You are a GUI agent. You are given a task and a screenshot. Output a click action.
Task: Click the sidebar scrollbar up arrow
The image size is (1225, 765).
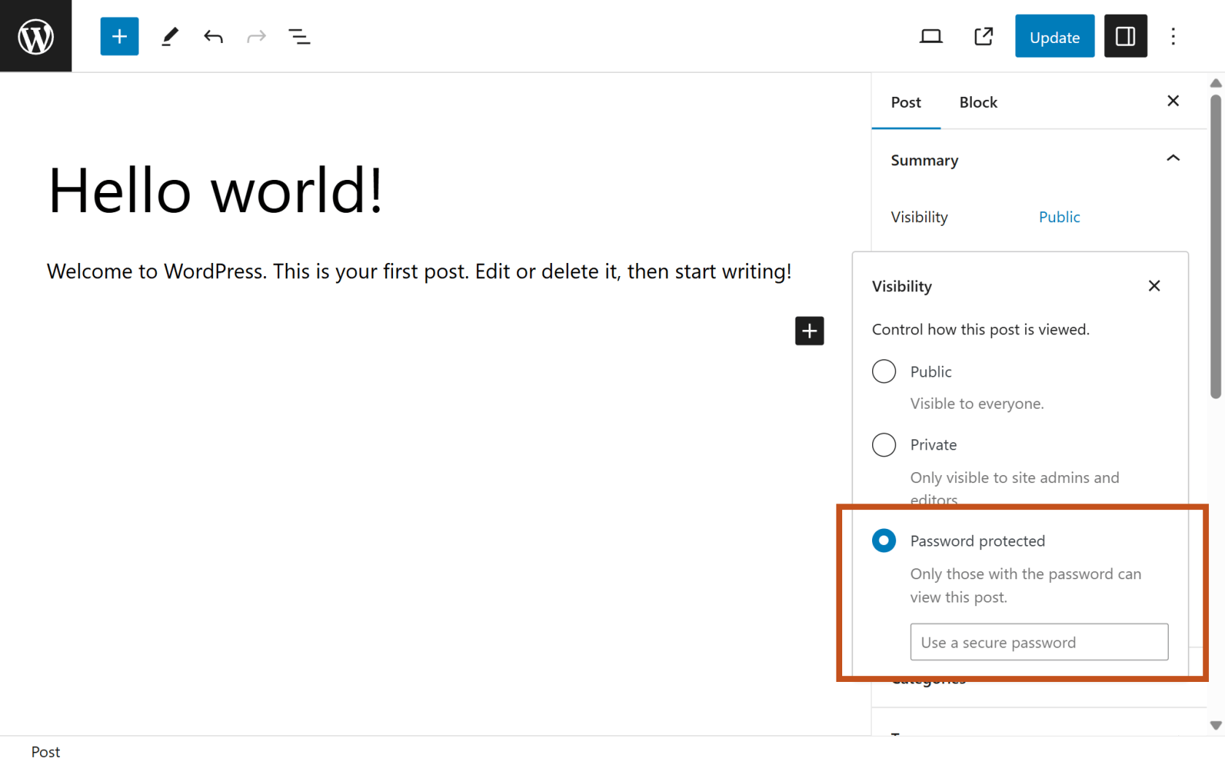[1216, 83]
